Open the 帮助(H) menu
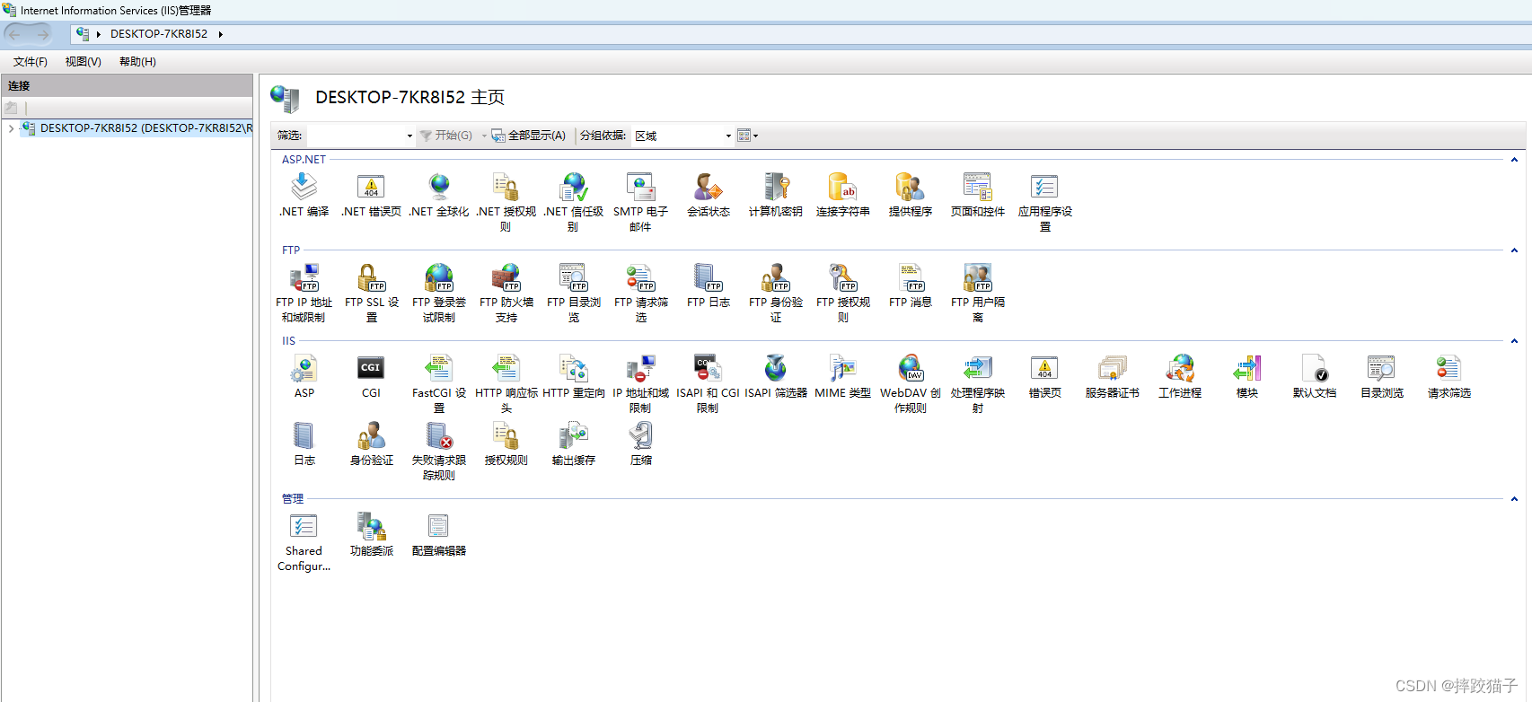The image size is (1532, 702). pos(137,62)
